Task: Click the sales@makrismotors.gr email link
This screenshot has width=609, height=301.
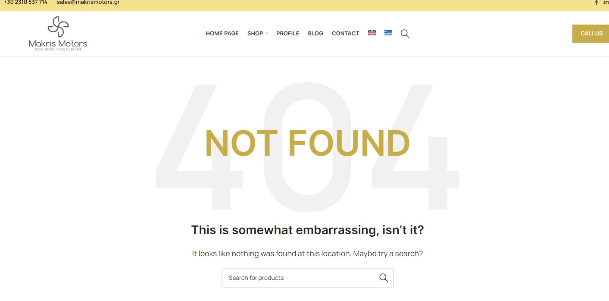Action: pyautogui.click(x=88, y=3)
